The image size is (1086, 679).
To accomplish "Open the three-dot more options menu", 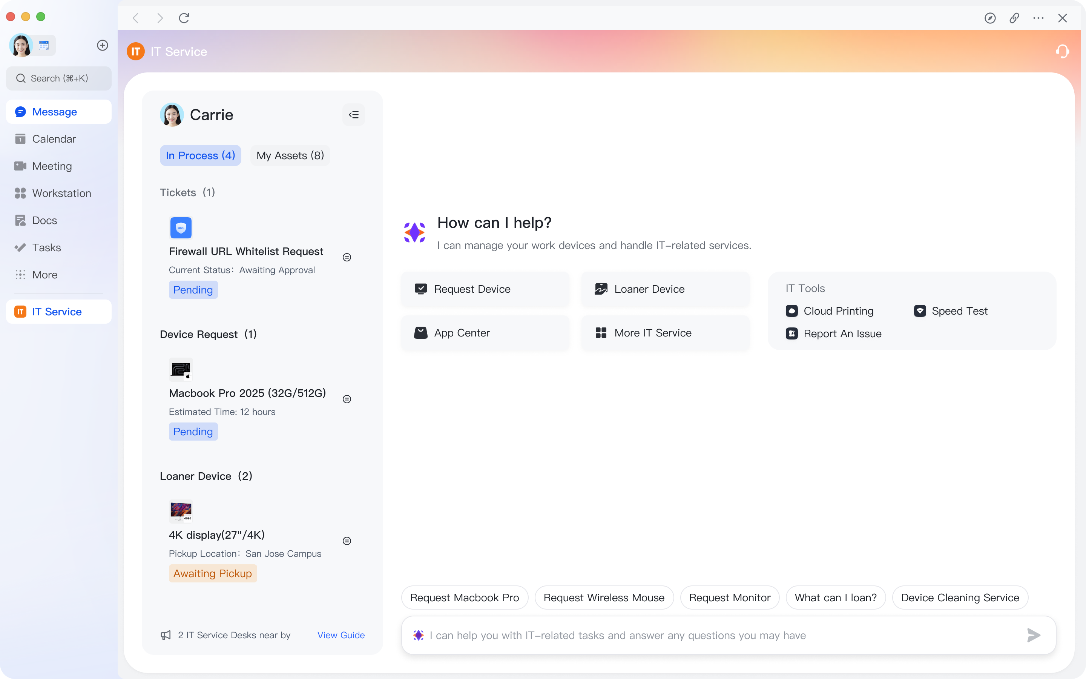I will (1038, 18).
